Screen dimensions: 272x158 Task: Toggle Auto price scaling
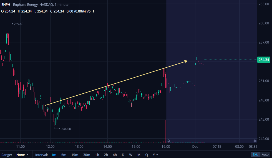tap(265, 154)
